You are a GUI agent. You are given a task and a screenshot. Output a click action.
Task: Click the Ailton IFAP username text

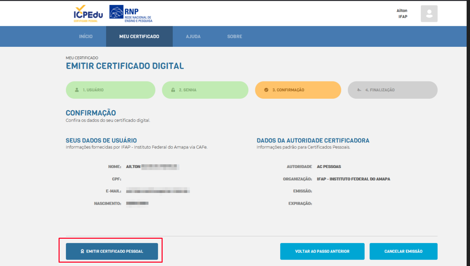(402, 13)
